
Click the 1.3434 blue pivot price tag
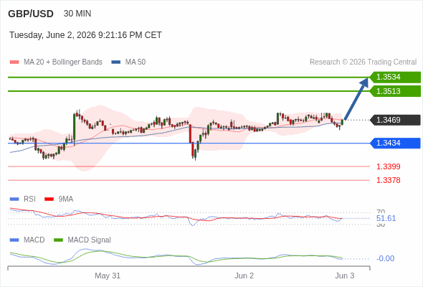click(x=395, y=143)
